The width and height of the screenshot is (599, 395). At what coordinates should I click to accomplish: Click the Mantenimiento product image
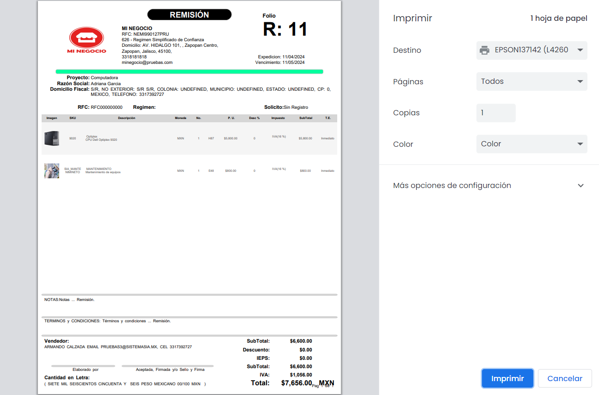(x=52, y=170)
